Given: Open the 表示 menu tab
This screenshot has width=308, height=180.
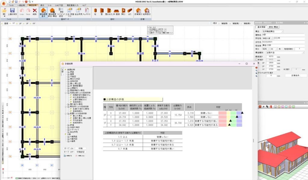Looking at the screenshot, I should tap(42, 5).
